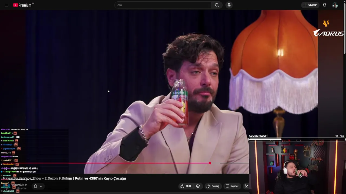346x194 pixels.
Task: Click the video title Hayrettin ile Kaos Show
Action: point(64,178)
